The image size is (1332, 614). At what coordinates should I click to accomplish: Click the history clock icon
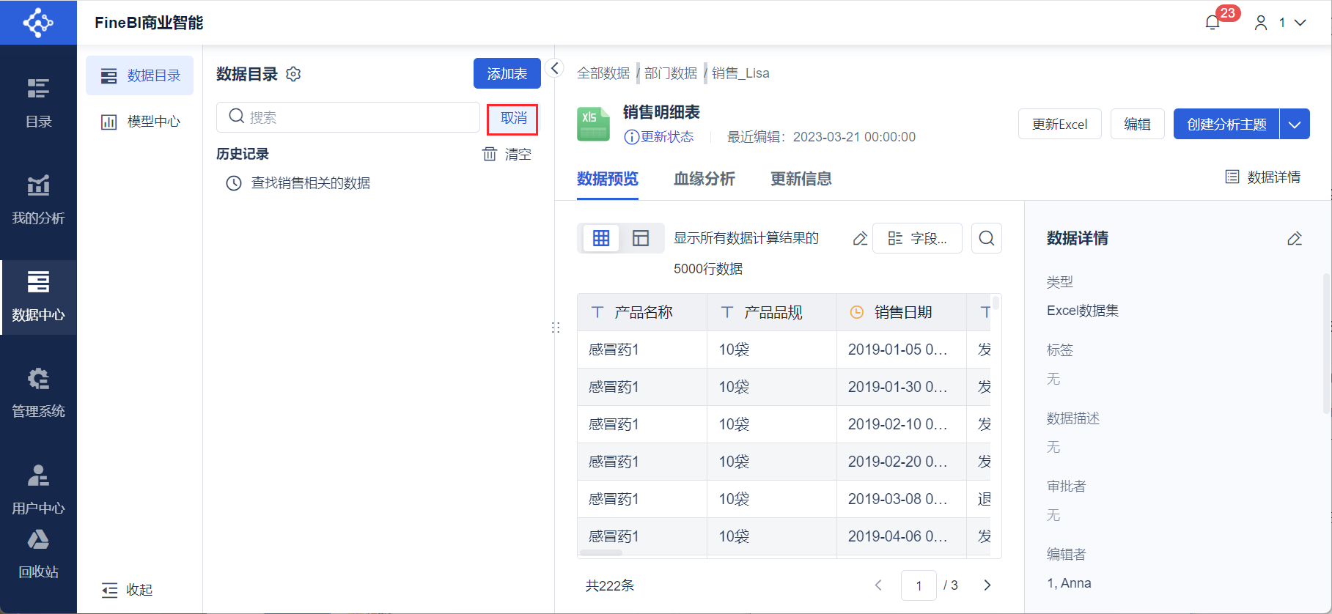coord(234,183)
